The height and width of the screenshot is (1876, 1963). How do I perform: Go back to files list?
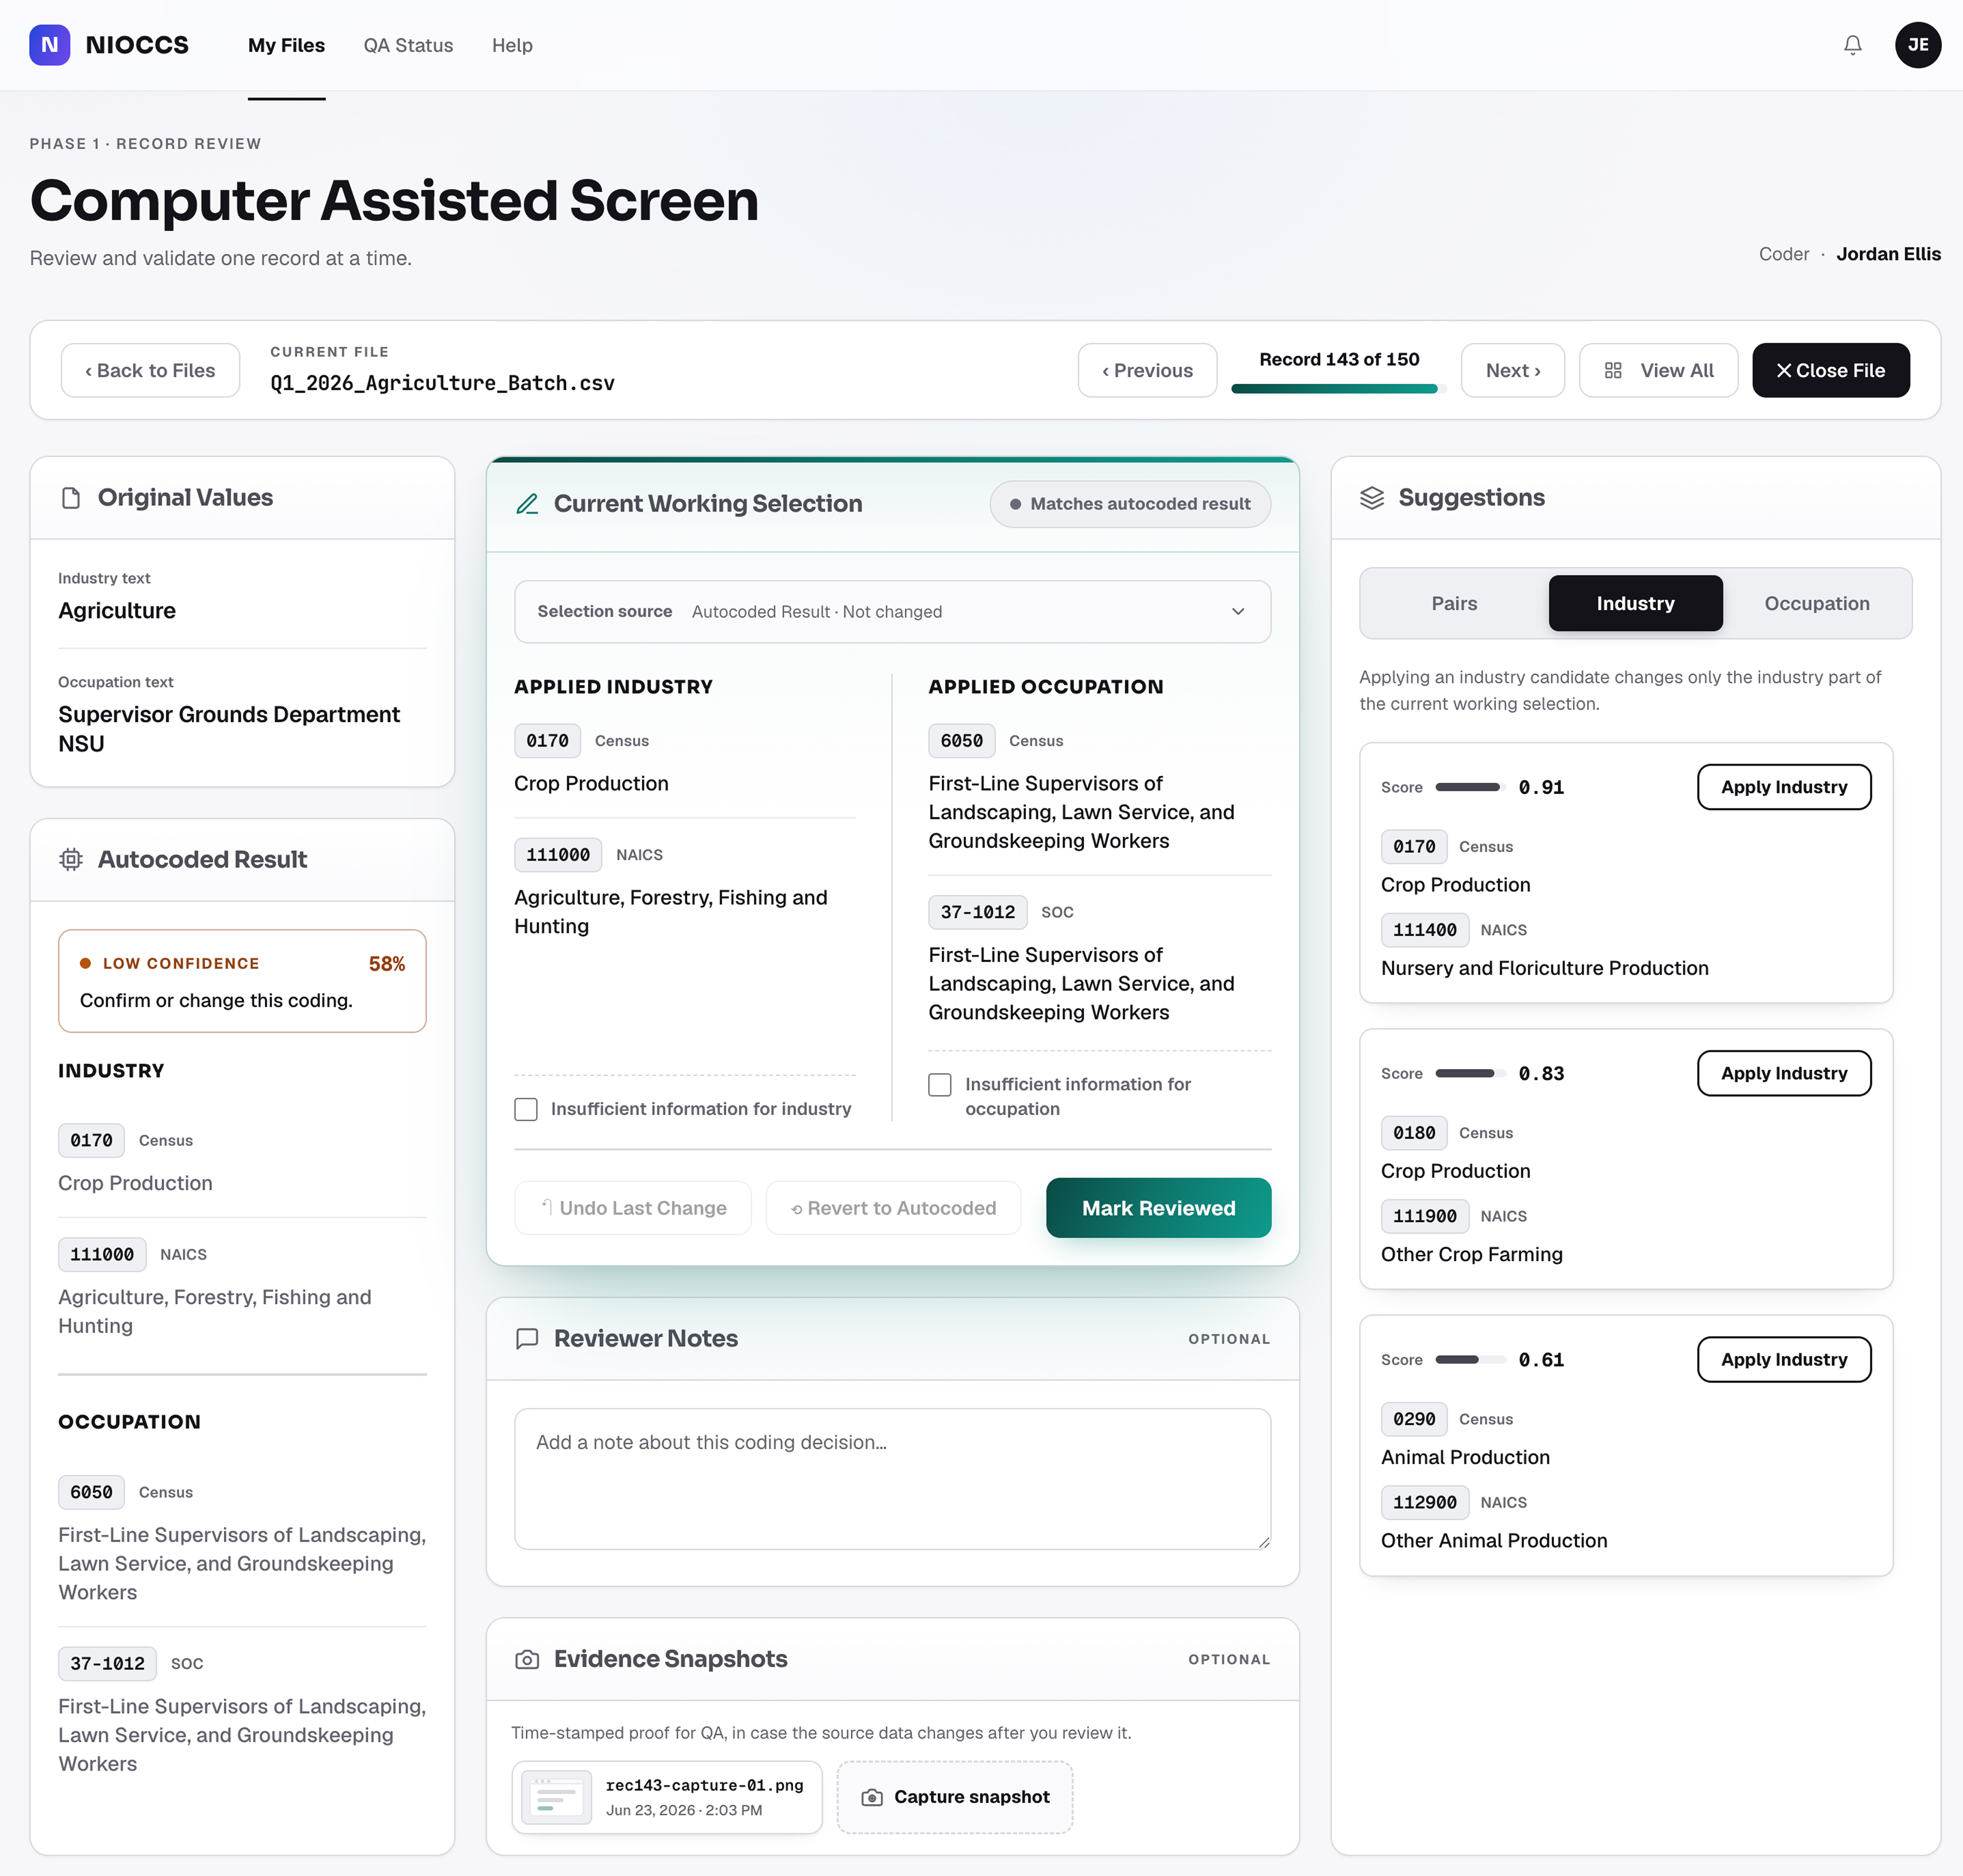tap(150, 371)
